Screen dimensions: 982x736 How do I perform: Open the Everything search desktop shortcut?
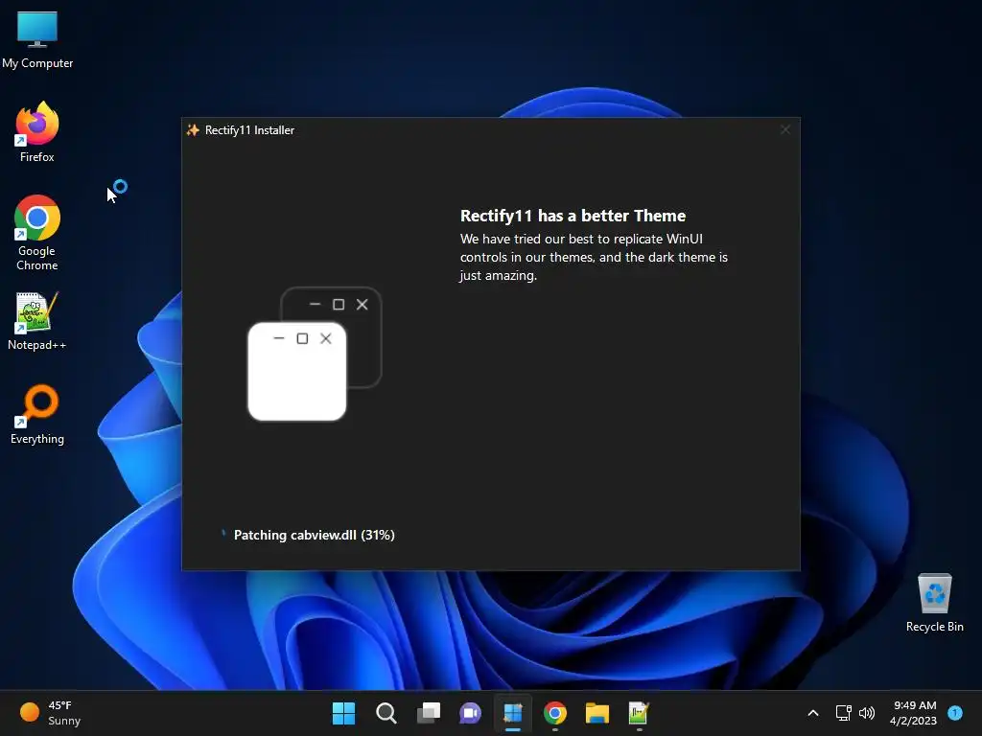pos(37,414)
